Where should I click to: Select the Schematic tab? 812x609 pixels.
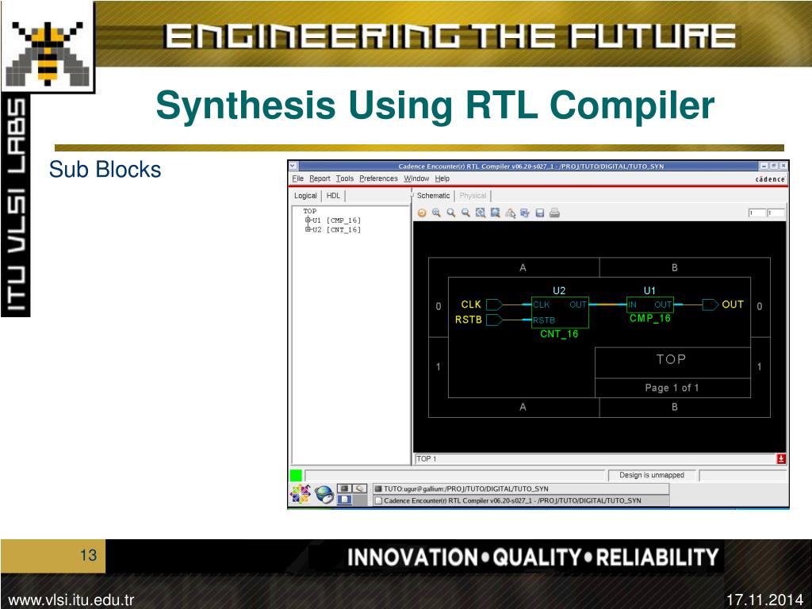(x=434, y=196)
